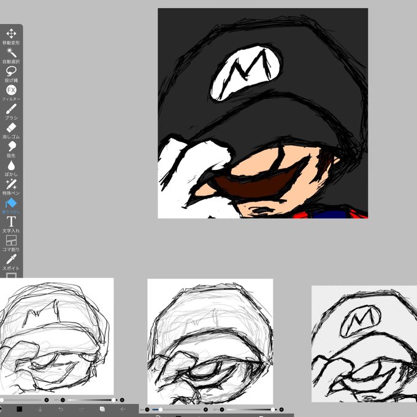Click the opacity slider handle under the rough sketch
Screen dimensions: 417x417
tap(113, 400)
